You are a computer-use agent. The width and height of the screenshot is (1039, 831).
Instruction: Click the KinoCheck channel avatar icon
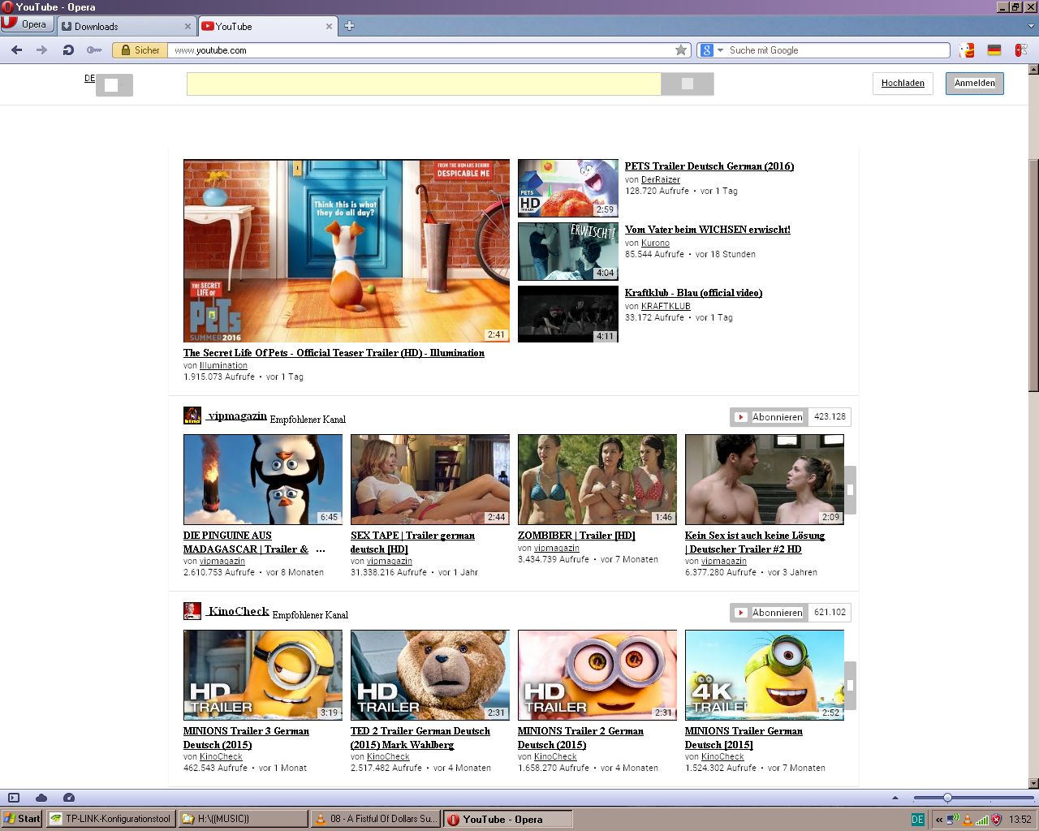(192, 611)
